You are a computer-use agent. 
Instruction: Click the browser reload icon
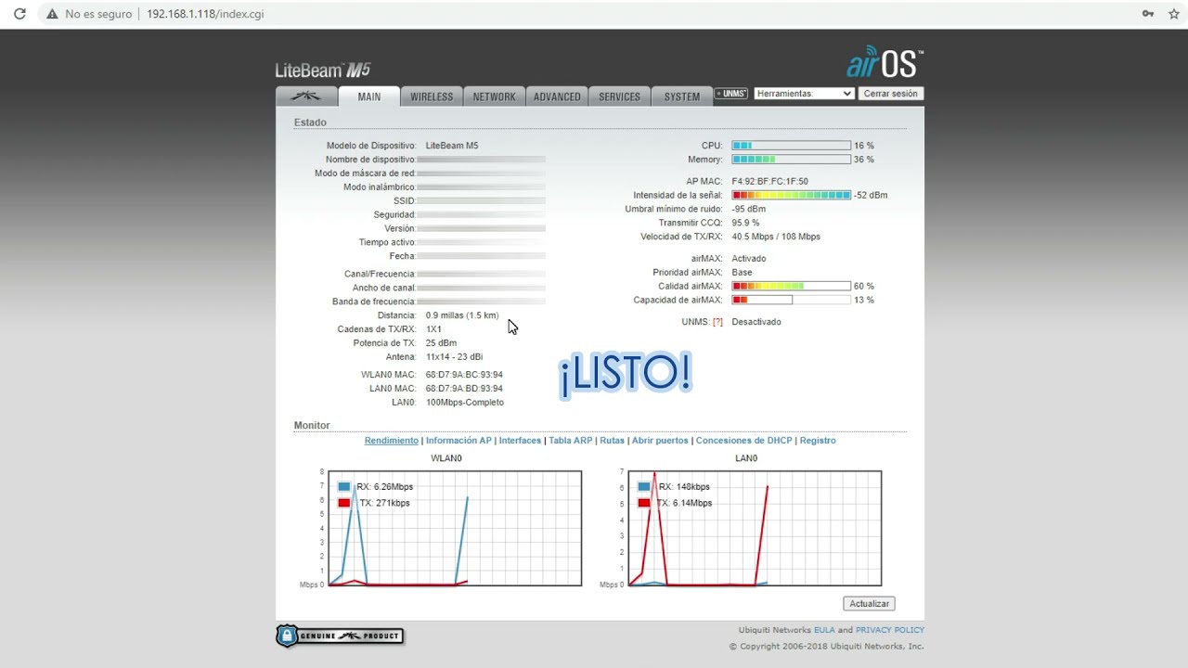coord(19,14)
